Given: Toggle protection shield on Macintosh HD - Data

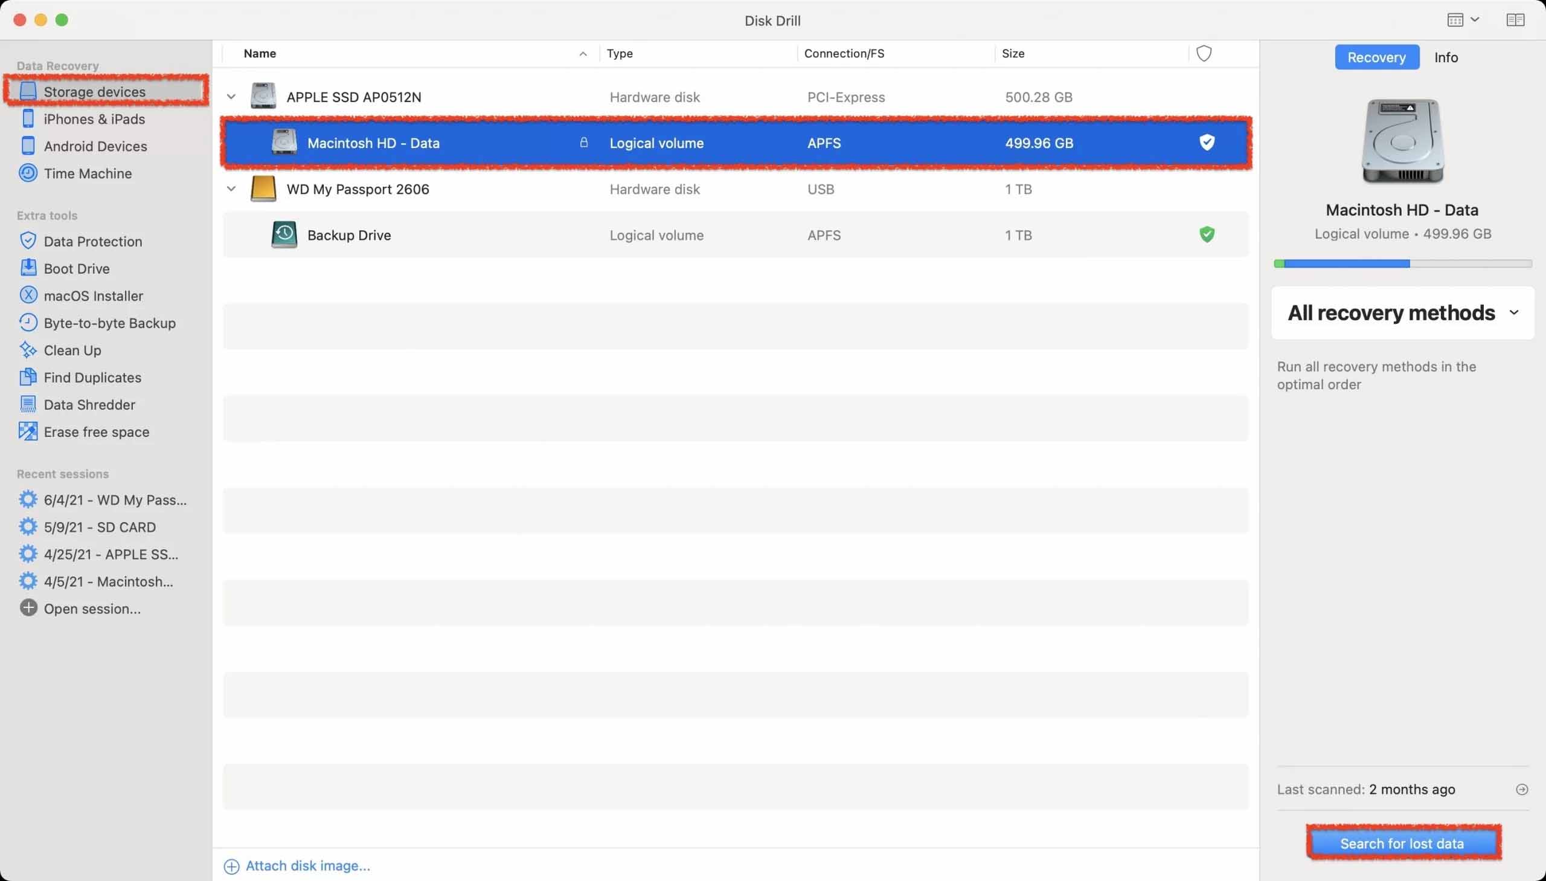Looking at the screenshot, I should pos(1207,143).
